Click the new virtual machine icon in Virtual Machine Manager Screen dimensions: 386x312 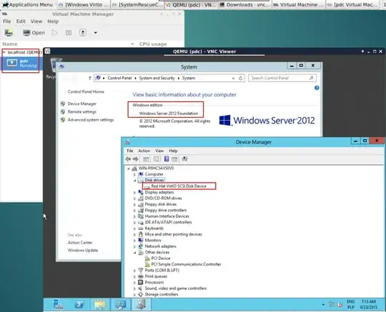[x=9, y=32]
